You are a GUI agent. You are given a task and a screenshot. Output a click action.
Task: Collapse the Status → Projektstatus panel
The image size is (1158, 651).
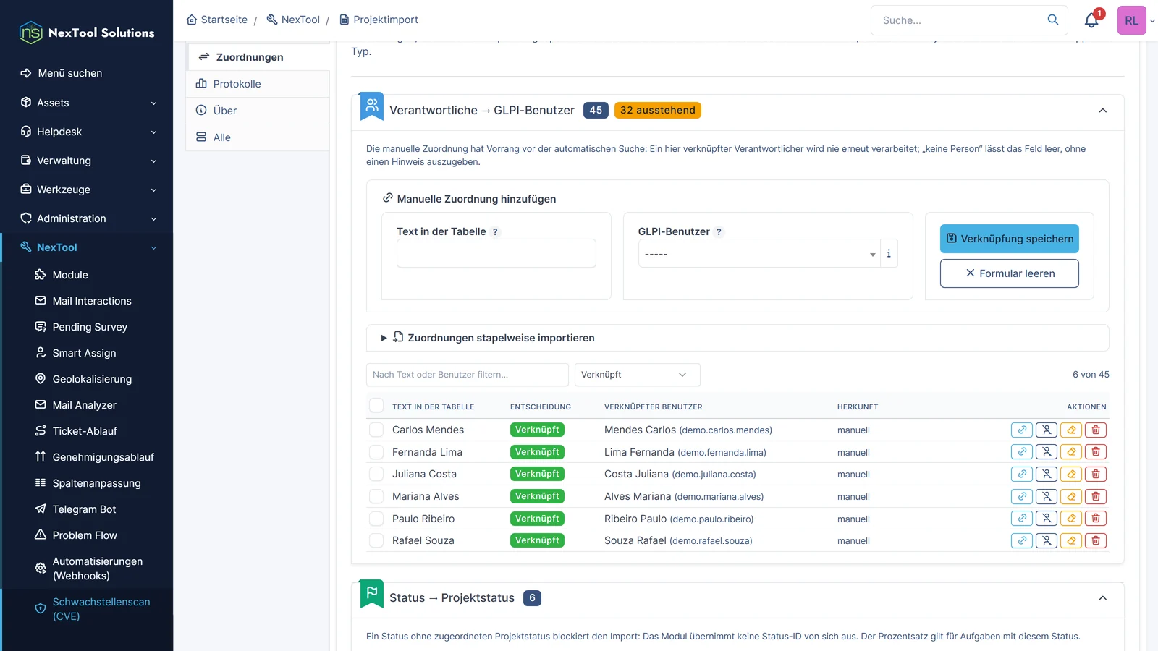click(x=1102, y=598)
